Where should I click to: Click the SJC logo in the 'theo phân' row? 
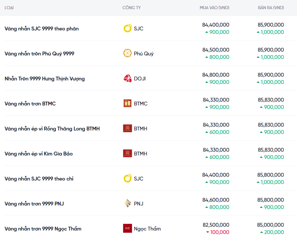[127, 28]
